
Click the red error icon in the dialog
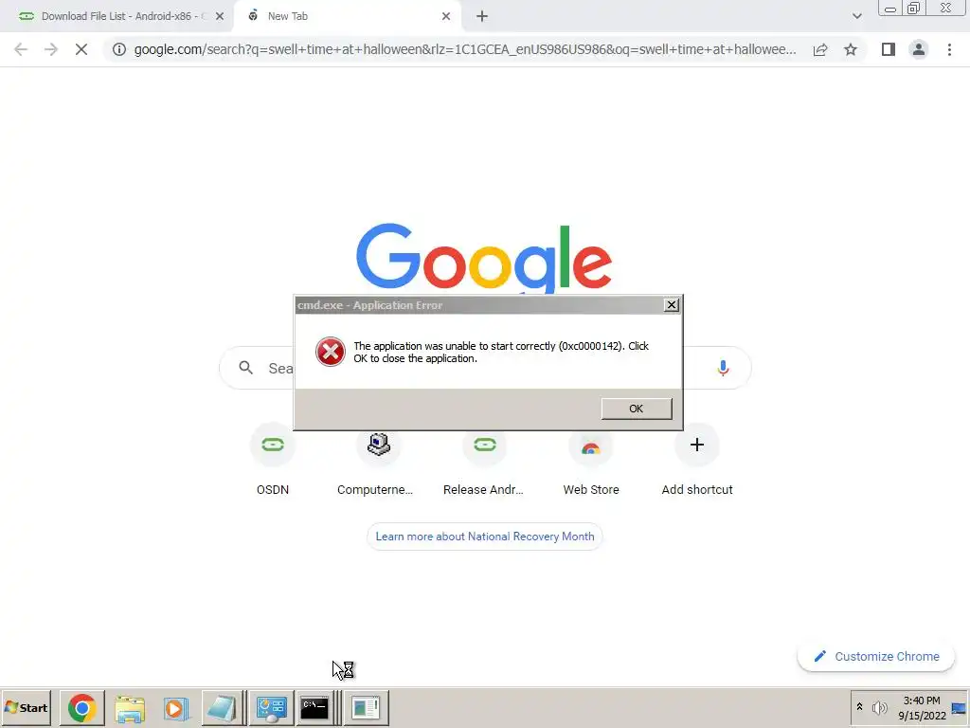(x=331, y=352)
